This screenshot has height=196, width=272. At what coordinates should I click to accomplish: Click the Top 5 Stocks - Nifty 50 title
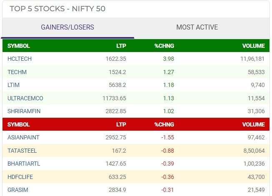click(58, 9)
